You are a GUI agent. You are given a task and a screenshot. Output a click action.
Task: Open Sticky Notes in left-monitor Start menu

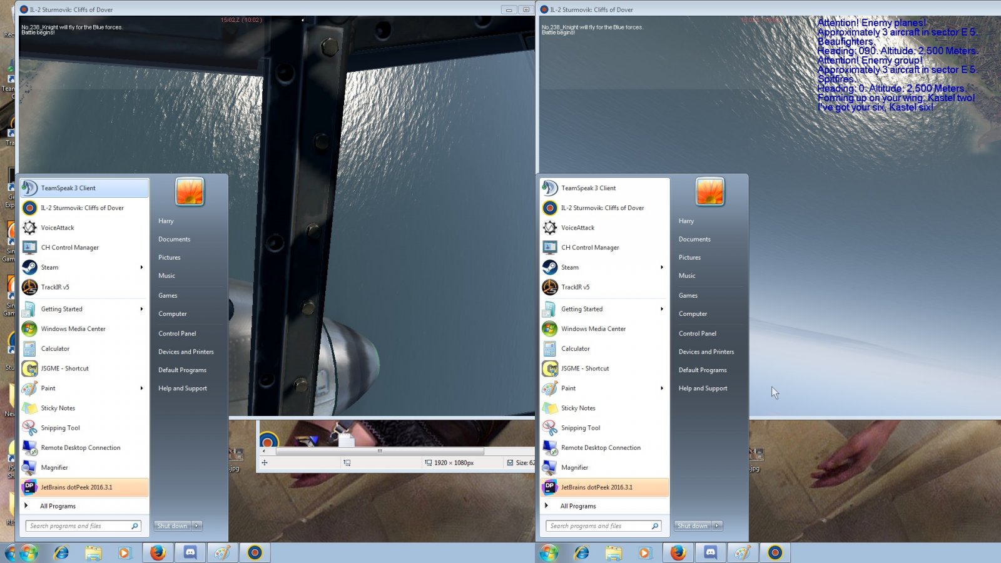click(x=84, y=408)
